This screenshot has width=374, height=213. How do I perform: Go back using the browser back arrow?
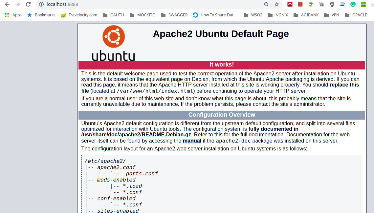tap(7, 4)
